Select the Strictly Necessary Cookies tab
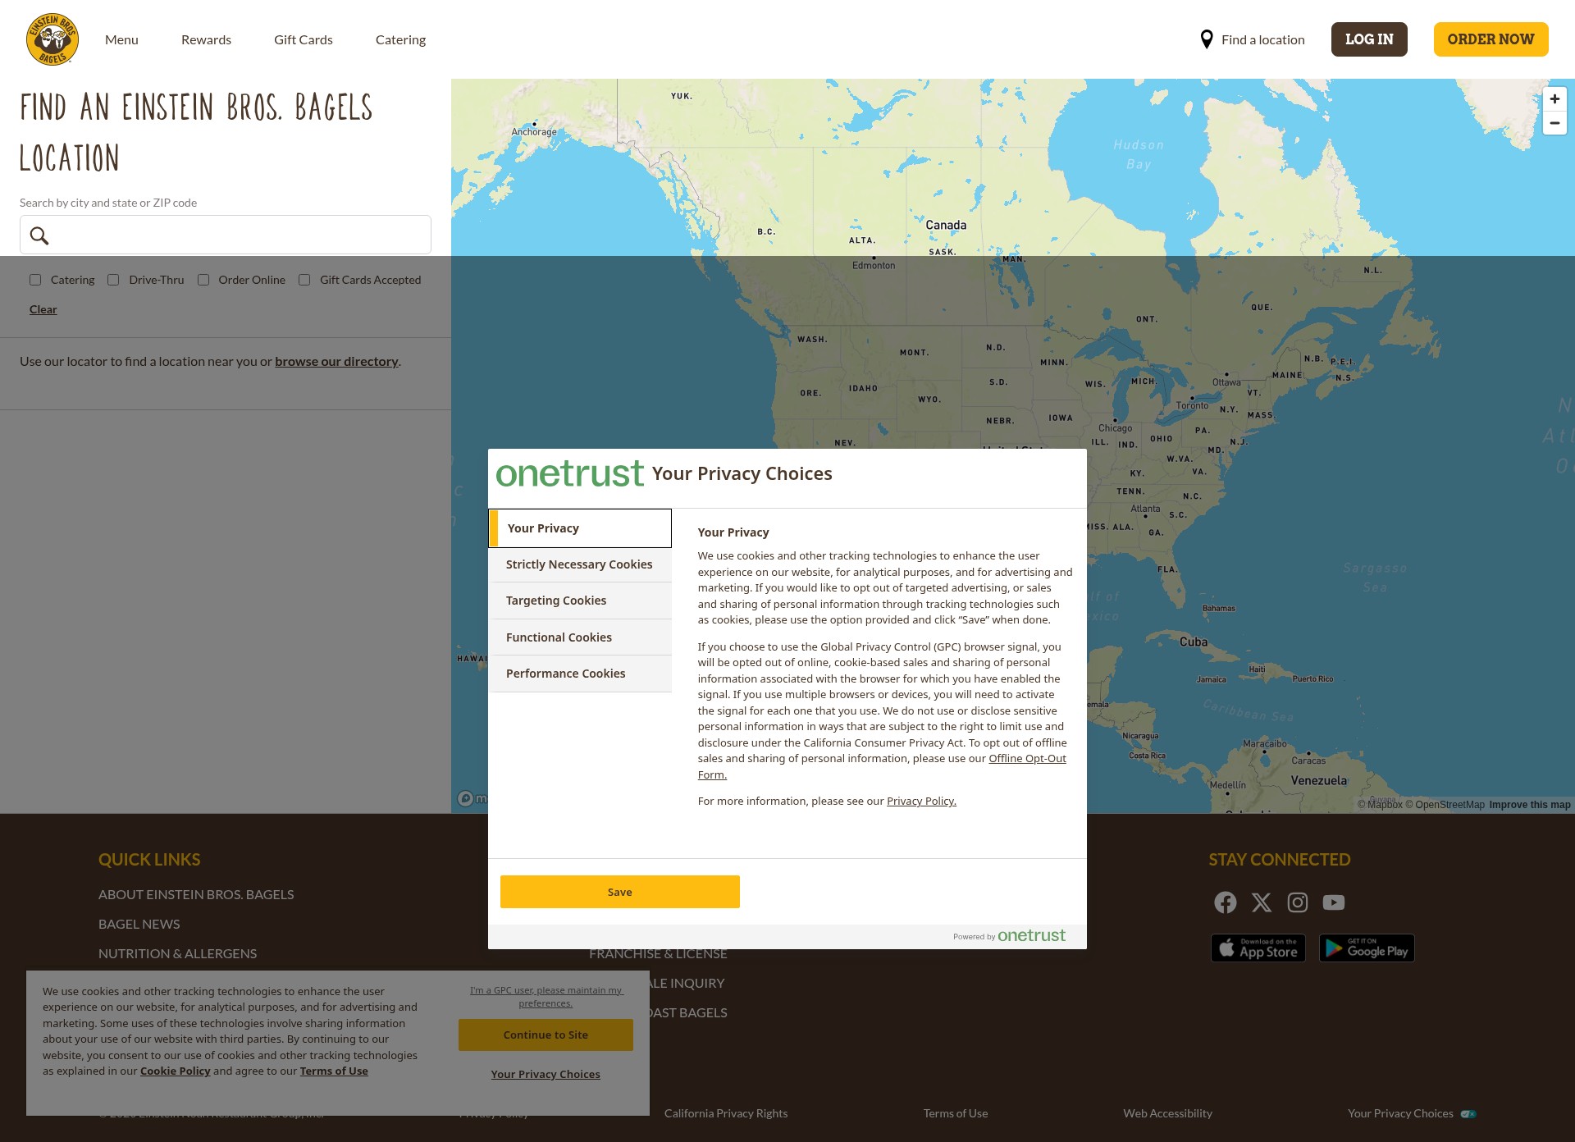The width and height of the screenshot is (1575, 1142). [580, 564]
